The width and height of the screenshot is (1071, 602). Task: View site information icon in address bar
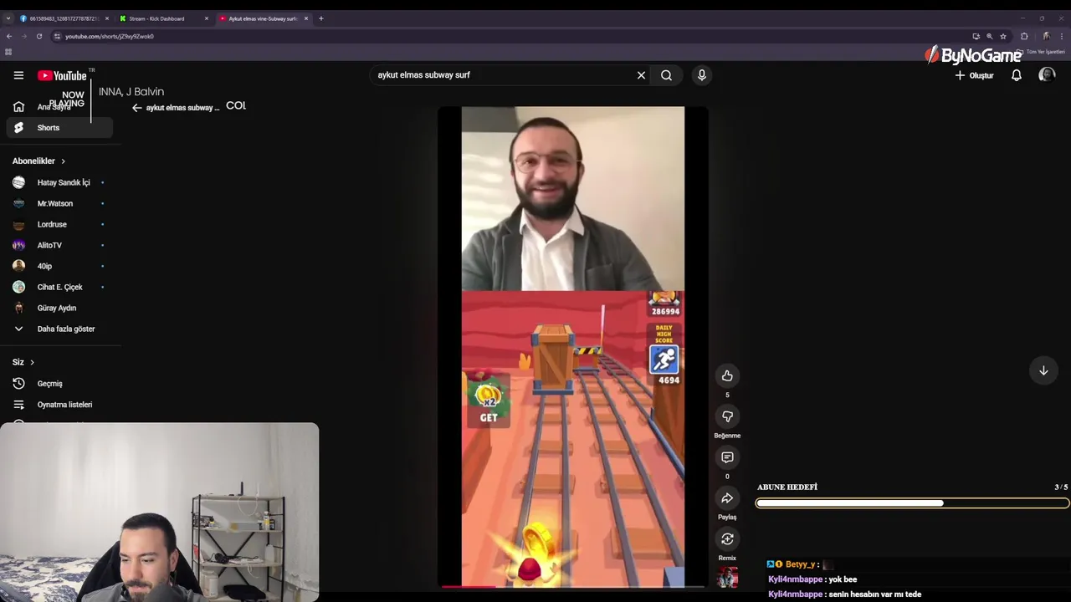57,36
